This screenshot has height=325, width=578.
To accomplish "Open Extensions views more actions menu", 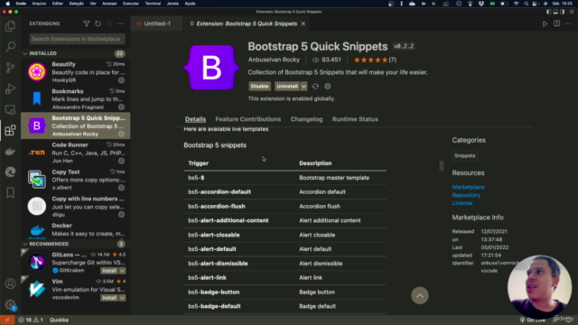I will tap(120, 23).
